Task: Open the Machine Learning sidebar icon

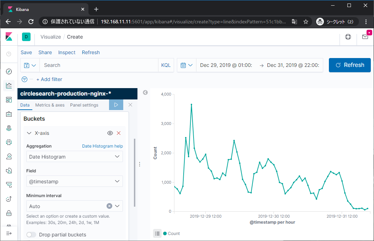Action: pos(9,142)
